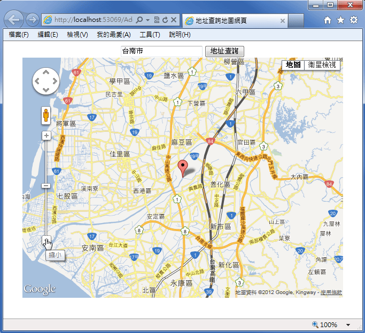Open the Tools gear icon
Viewport: 365px width, 333px height.
pos(354,20)
